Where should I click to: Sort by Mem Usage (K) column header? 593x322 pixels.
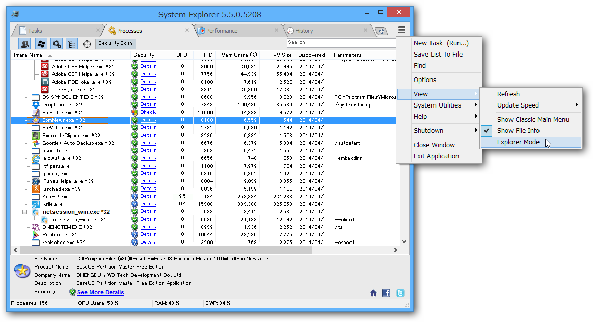pos(238,55)
